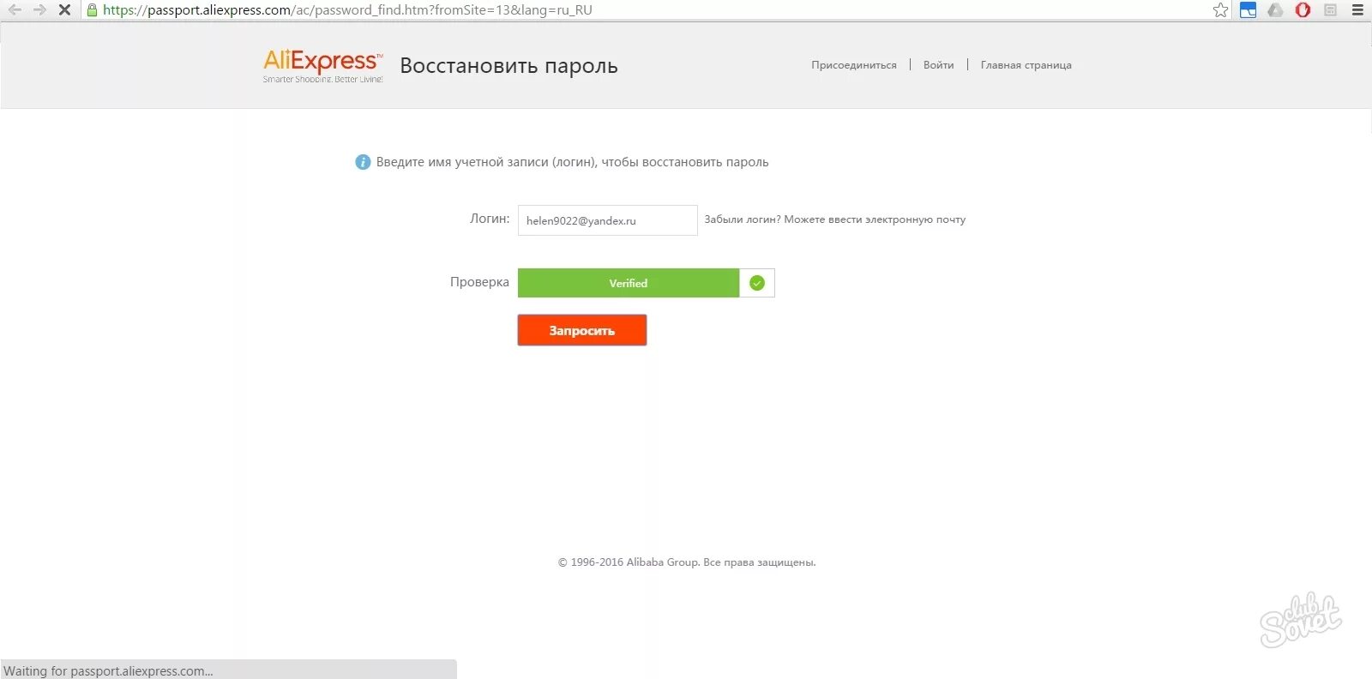Viewport: 1372px width, 679px height.
Task: Click the gray Google Drive extension icon
Action: tap(1276, 10)
